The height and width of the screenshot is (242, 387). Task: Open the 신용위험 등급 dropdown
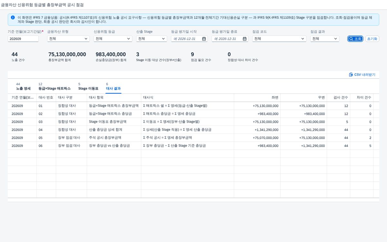tap(113, 39)
